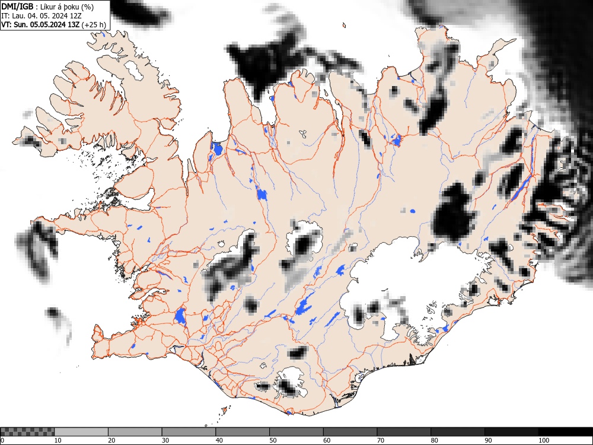Click the title text "Líkur á þoku (%)"
The image size is (593, 445).
67,7
